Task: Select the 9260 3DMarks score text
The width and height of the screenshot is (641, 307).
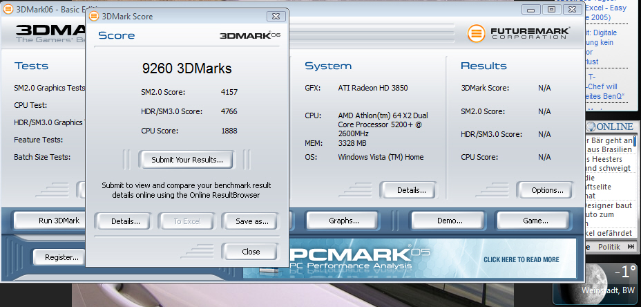Action: 186,68
